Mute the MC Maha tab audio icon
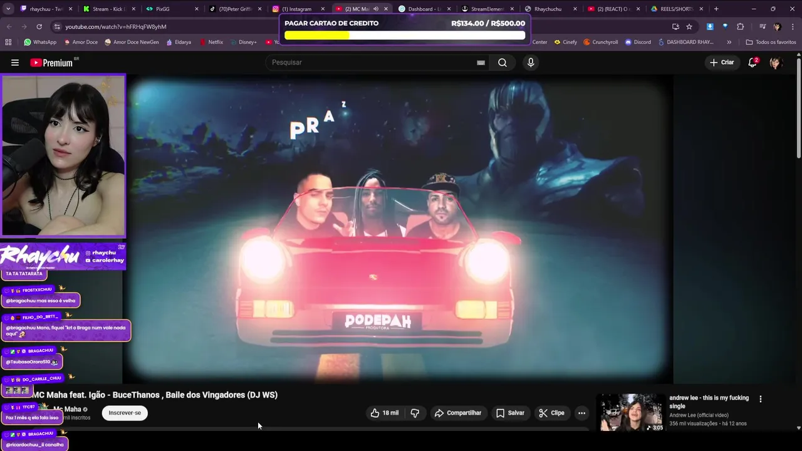The image size is (802, 451). pyautogui.click(x=376, y=9)
